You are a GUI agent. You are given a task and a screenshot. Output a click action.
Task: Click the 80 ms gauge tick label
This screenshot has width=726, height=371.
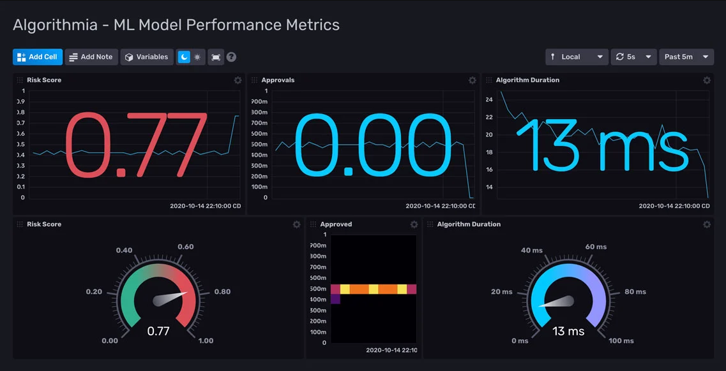635,291
